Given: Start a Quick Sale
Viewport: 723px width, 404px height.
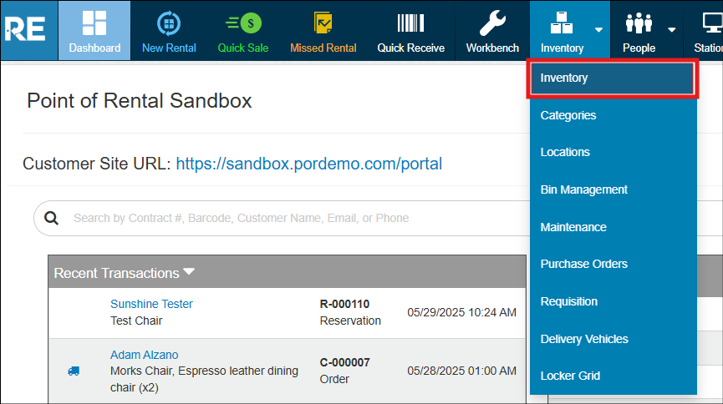Looking at the screenshot, I should pyautogui.click(x=243, y=23).
